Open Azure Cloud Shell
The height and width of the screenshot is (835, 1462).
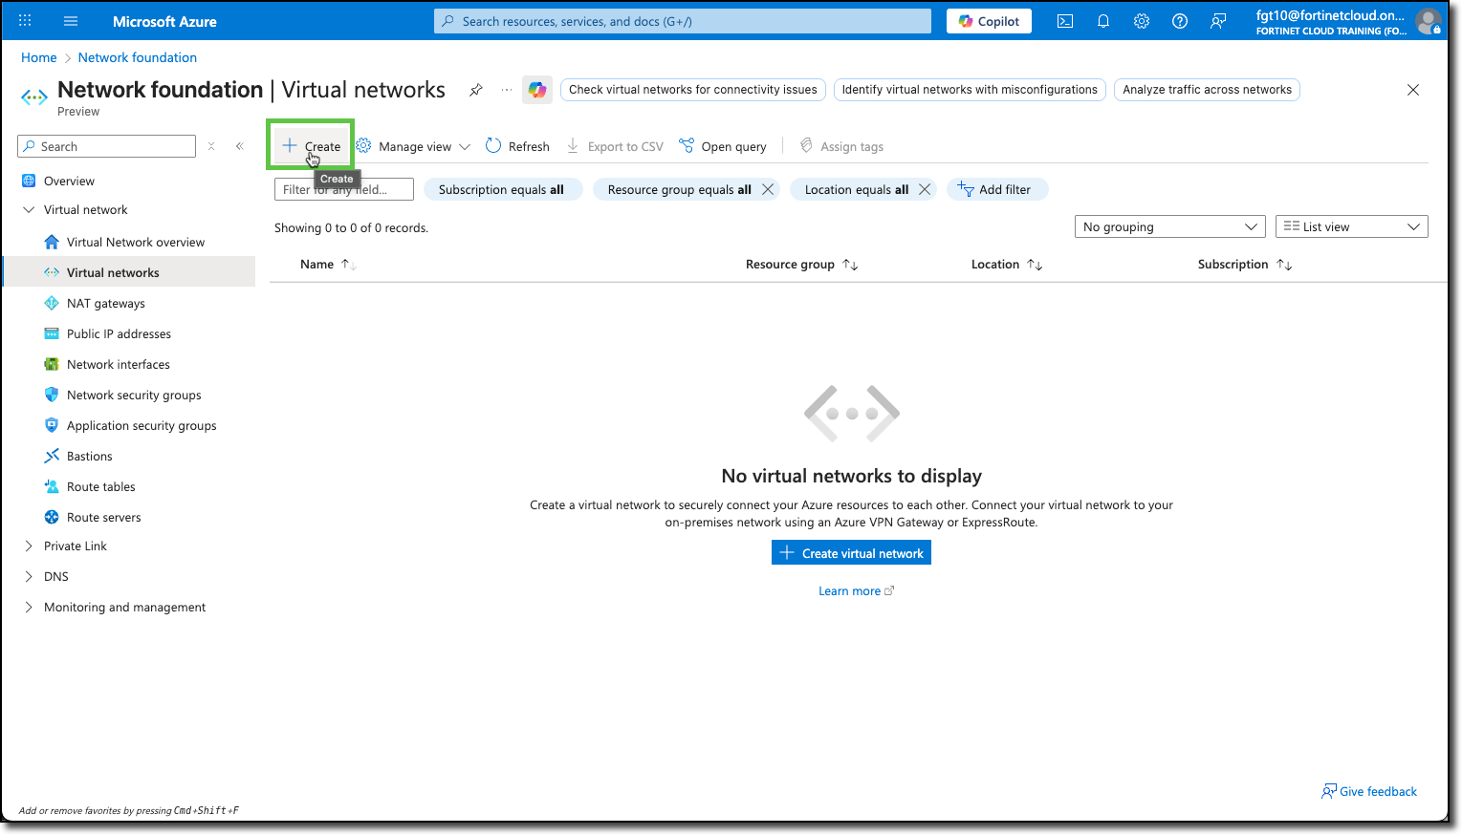tap(1064, 20)
